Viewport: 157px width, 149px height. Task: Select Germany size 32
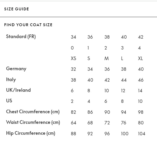tap(73, 69)
